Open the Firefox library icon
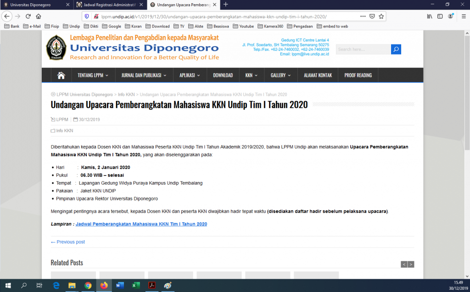470x292 pixels. (430, 16)
